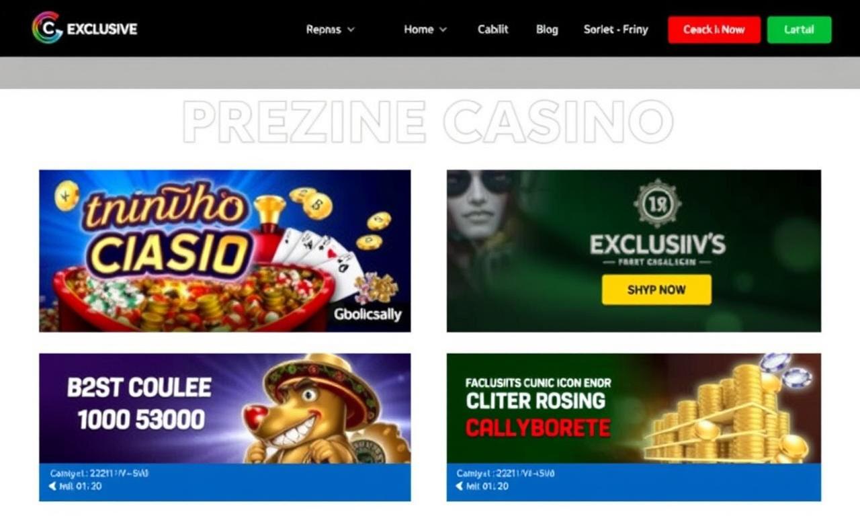The image size is (860, 516).
Task: Click the cartoon dog mascot with the hat
Action: pyautogui.click(x=315, y=408)
